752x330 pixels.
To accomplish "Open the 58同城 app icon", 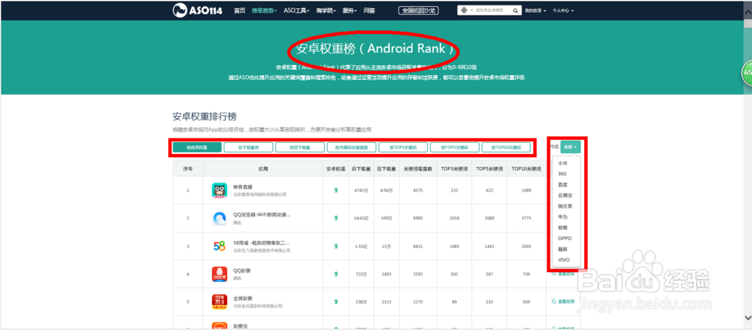I will click(220, 246).
